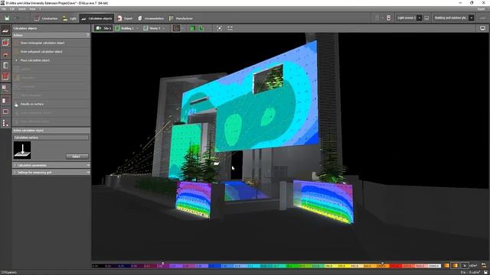The image size is (490, 275).
Task: Click the icon right of Building and outdoor dropdown
Action: click(483, 18)
